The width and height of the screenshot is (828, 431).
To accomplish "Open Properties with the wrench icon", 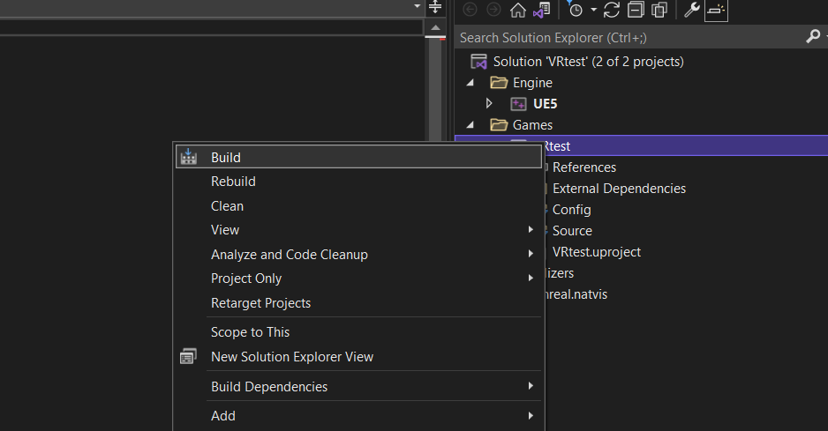I will 692,10.
